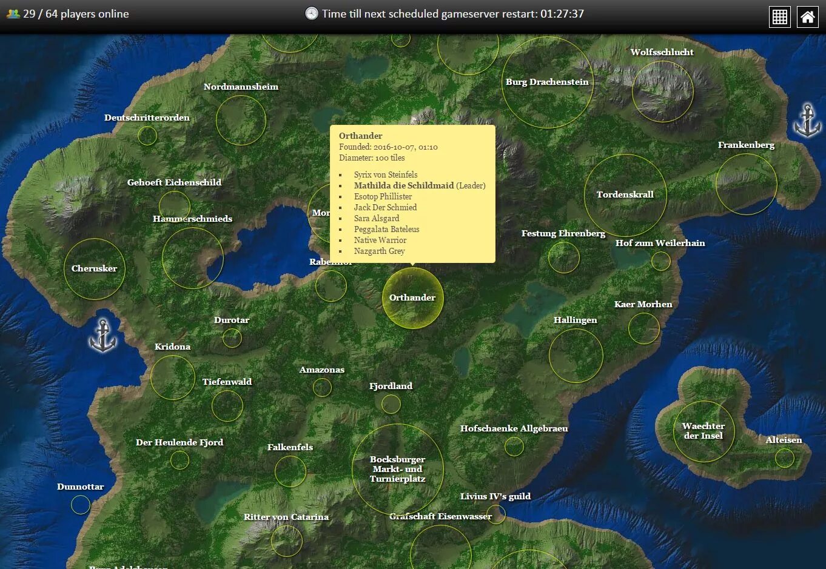Select the anchor harbor near Frankenberg
Screen dimensions: 826x569
point(807,120)
